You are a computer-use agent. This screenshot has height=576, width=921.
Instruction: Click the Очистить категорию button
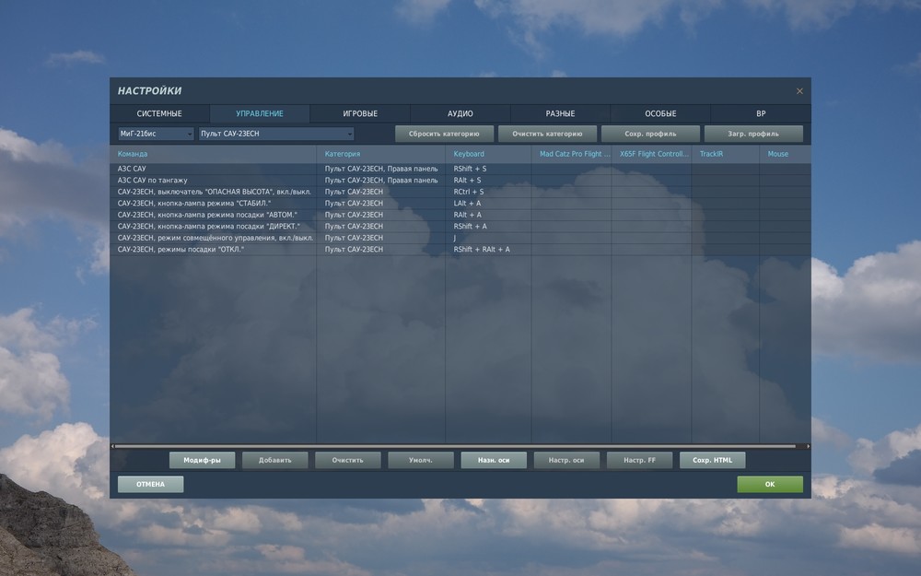(x=547, y=134)
